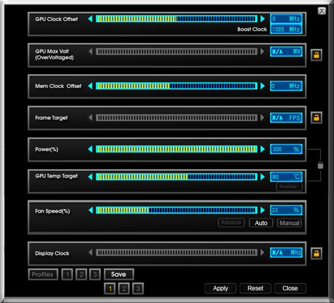Decrease Fan Speed with left arrow
Image resolution: width=334 pixels, height=303 pixels.
[x=90, y=210]
